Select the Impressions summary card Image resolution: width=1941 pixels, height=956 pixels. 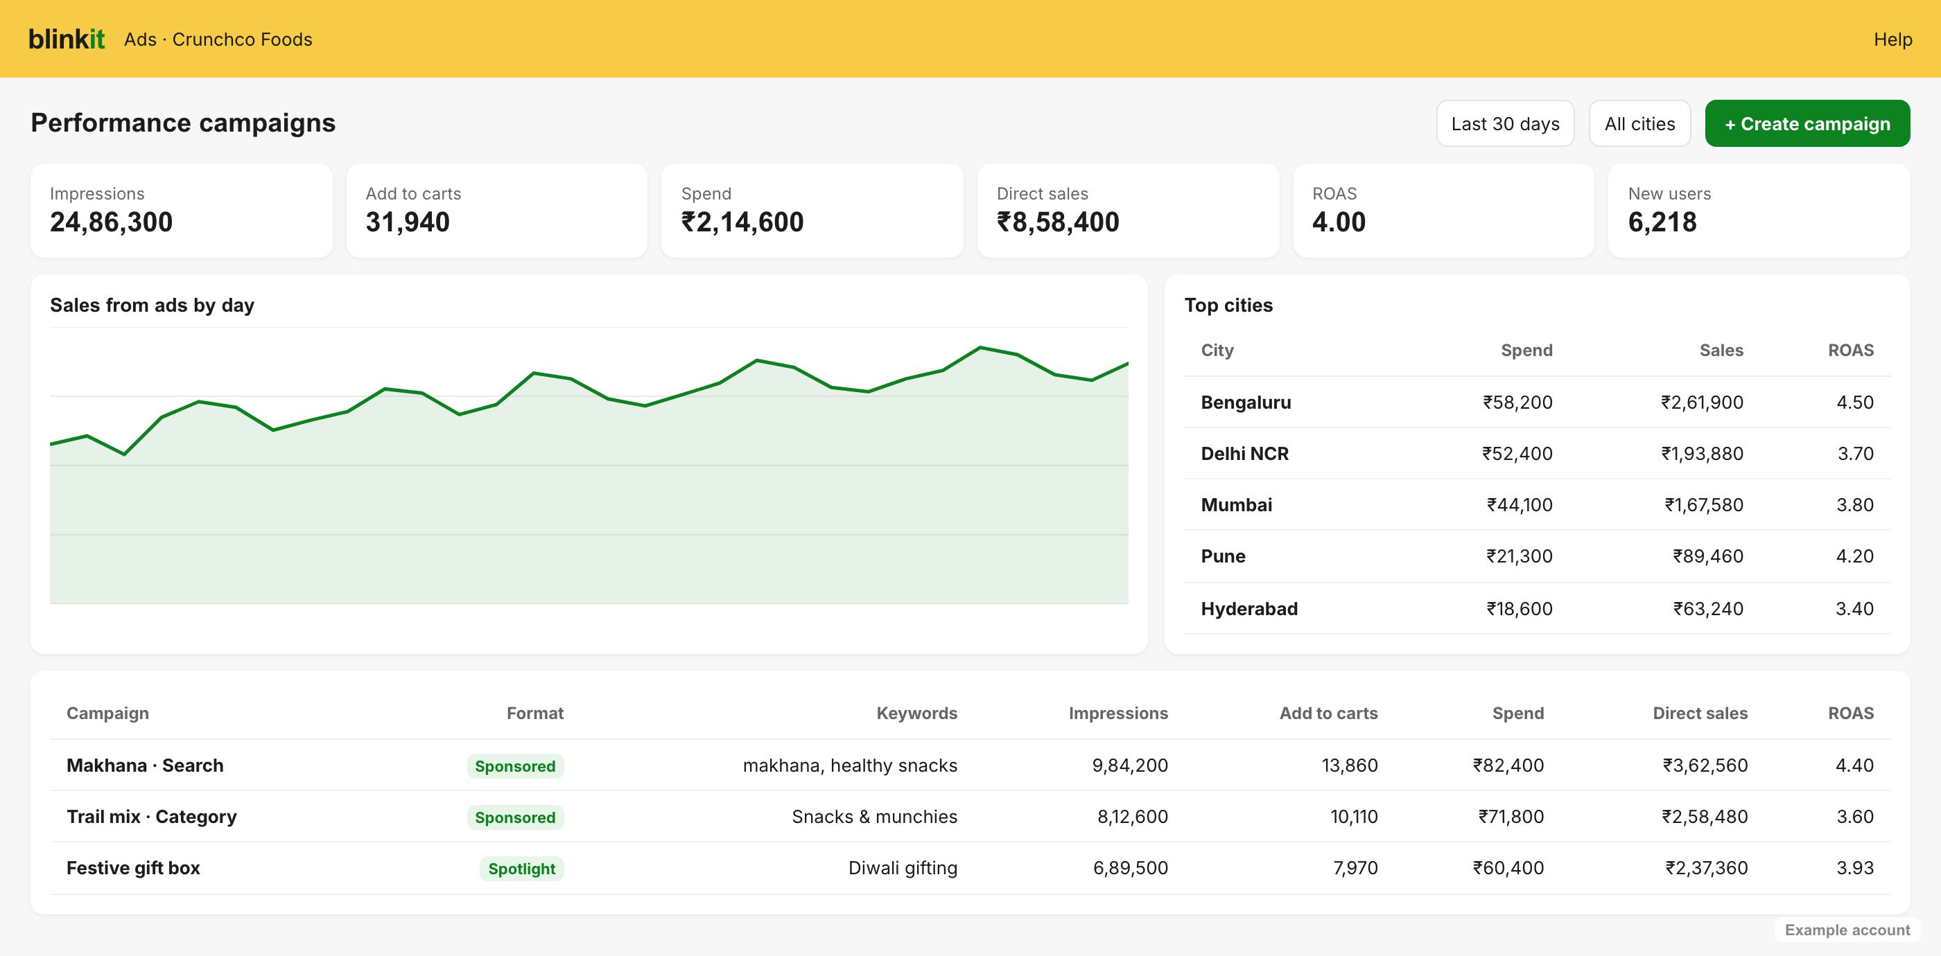(x=181, y=211)
